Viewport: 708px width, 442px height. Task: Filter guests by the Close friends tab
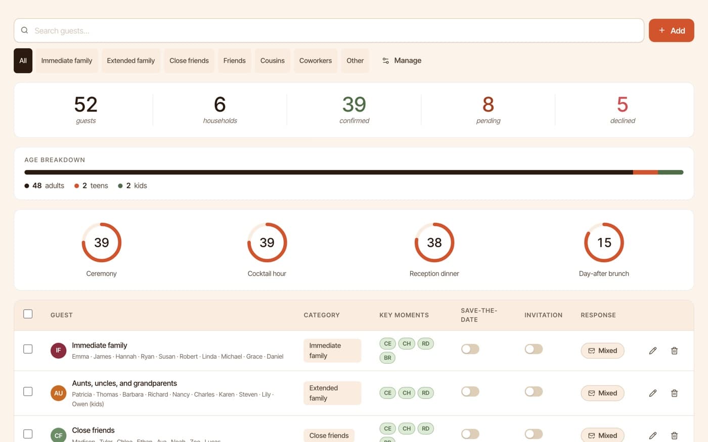pos(189,61)
